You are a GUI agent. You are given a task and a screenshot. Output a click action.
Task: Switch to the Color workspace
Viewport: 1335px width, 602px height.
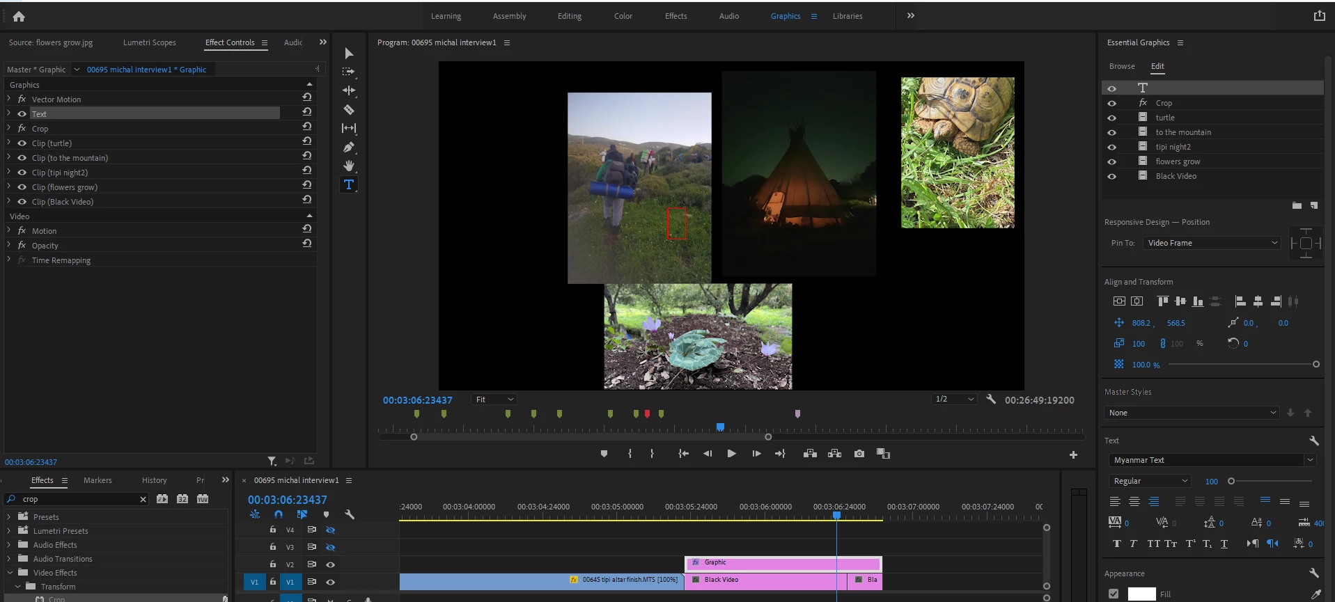click(623, 16)
